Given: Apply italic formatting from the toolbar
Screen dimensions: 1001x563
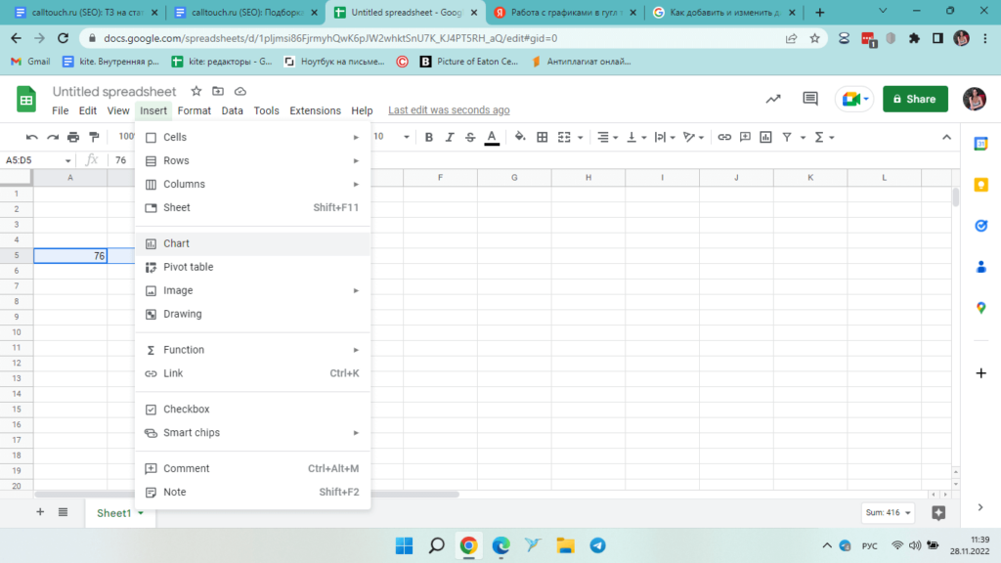Looking at the screenshot, I should (450, 137).
